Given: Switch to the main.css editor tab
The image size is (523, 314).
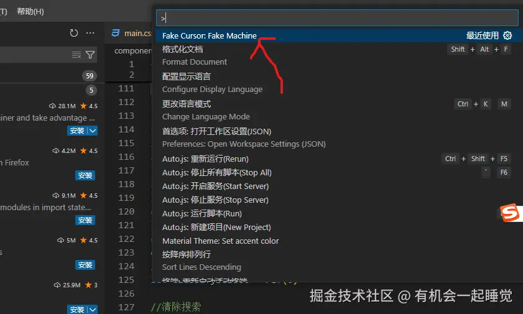Looking at the screenshot, I should [132, 33].
